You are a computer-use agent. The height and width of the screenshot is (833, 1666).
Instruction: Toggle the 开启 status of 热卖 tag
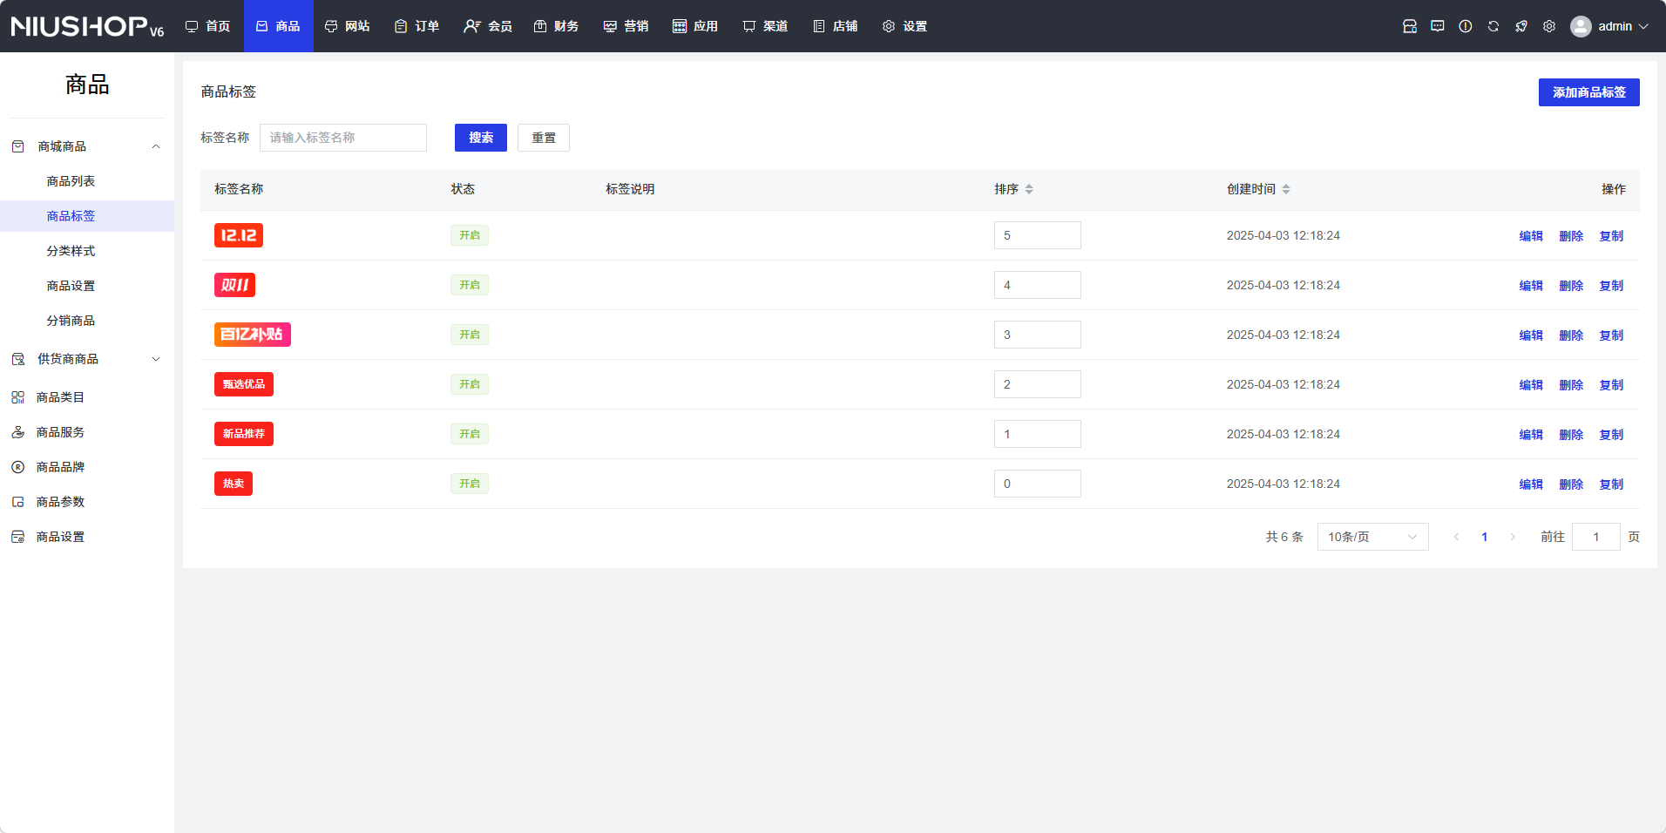coord(469,484)
